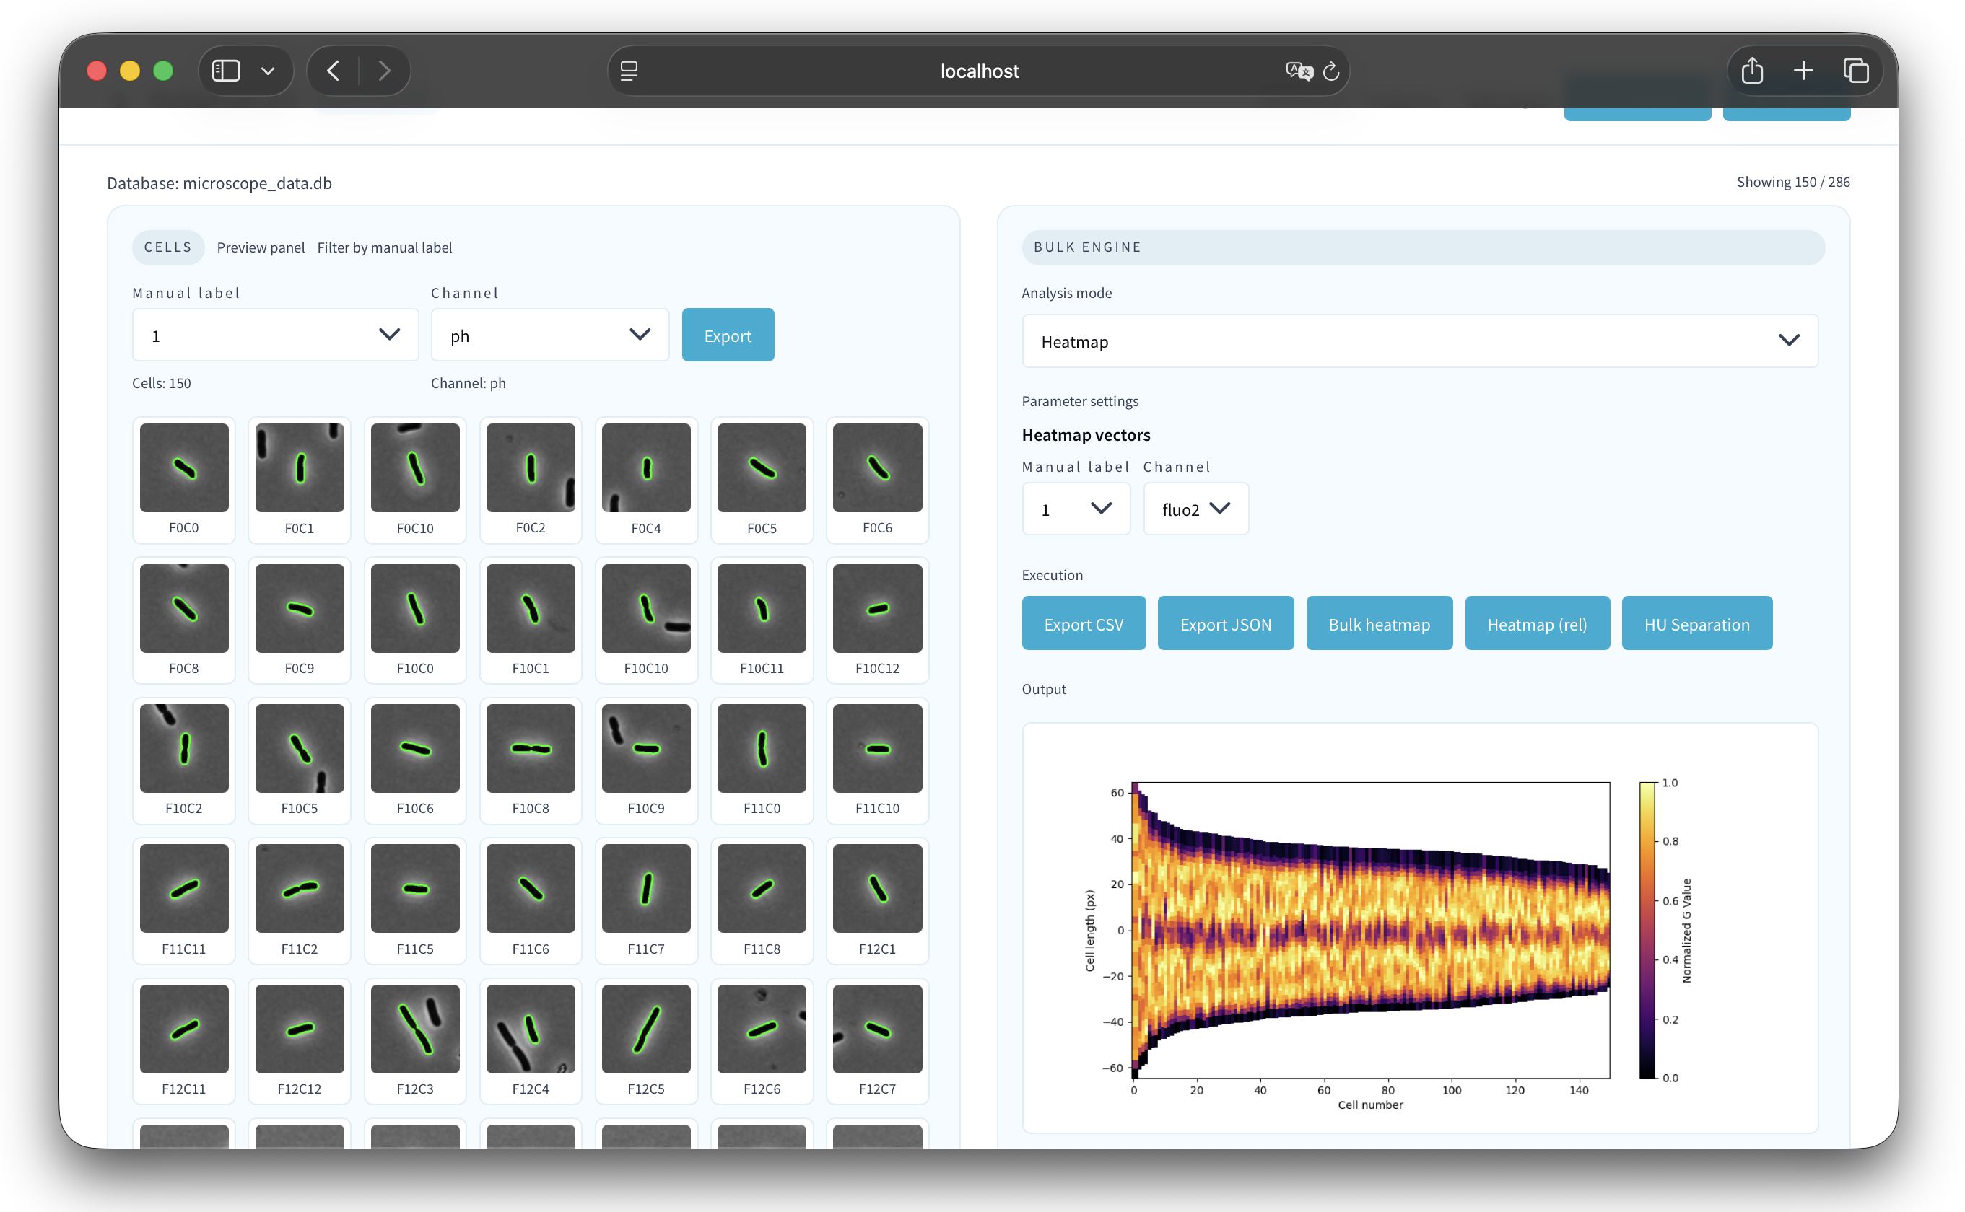Image resolution: width=1965 pixels, height=1212 pixels.
Task: Click the Export button in Cells panel
Action: 728,335
